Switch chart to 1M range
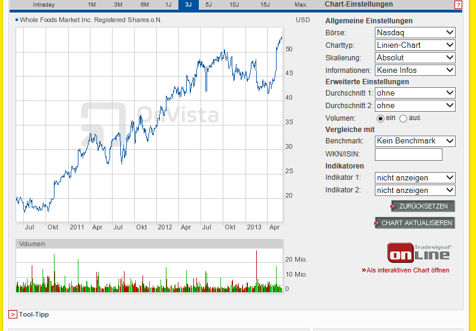The height and width of the screenshot is (331, 476). pyautogui.click(x=92, y=5)
